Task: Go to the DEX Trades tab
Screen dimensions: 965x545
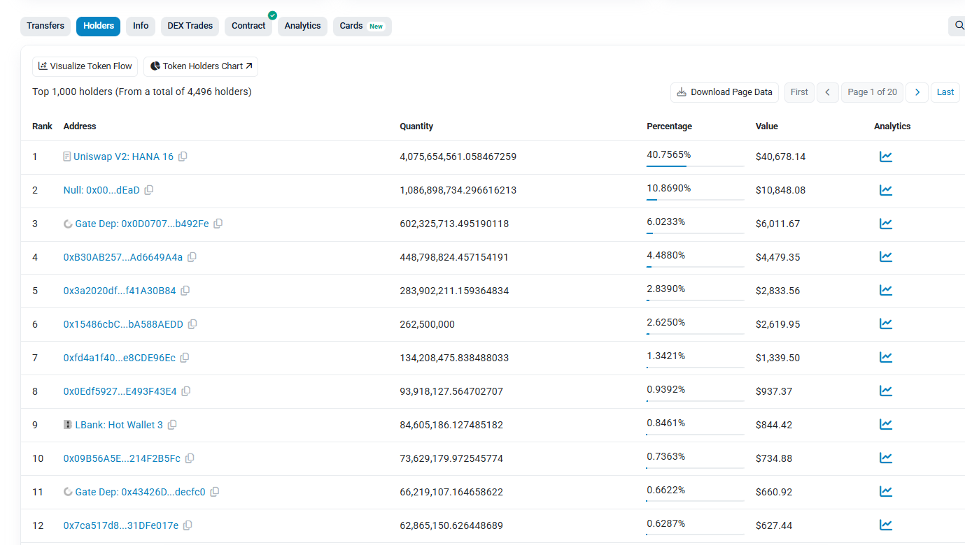Action: point(190,27)
